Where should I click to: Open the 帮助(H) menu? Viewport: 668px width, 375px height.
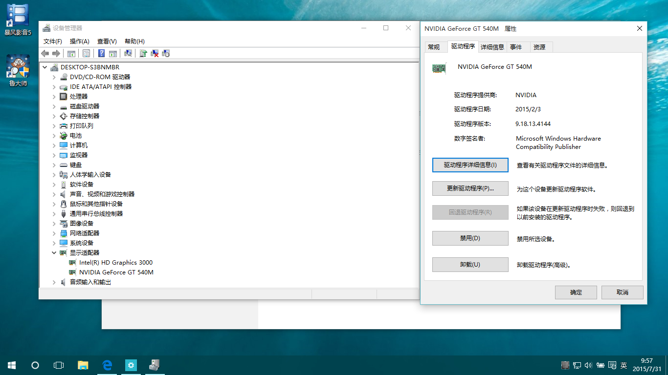[134, 41]
